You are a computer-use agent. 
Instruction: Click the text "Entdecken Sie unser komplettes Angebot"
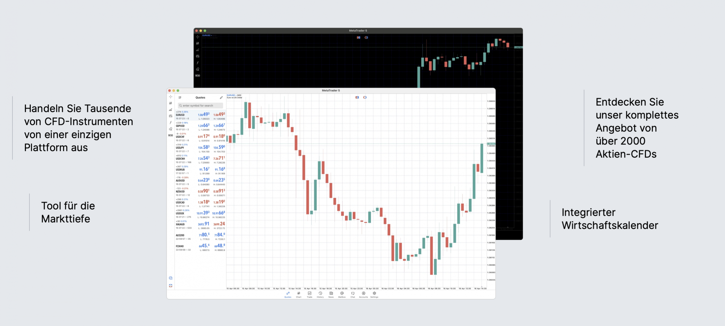(637, 115)
